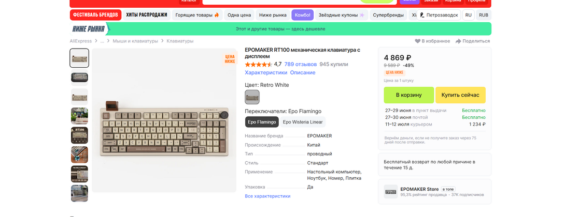Open the '789 отзывов' reviews link
The image size is (565, 217).
pyautogui.click(x=301, y=65)
